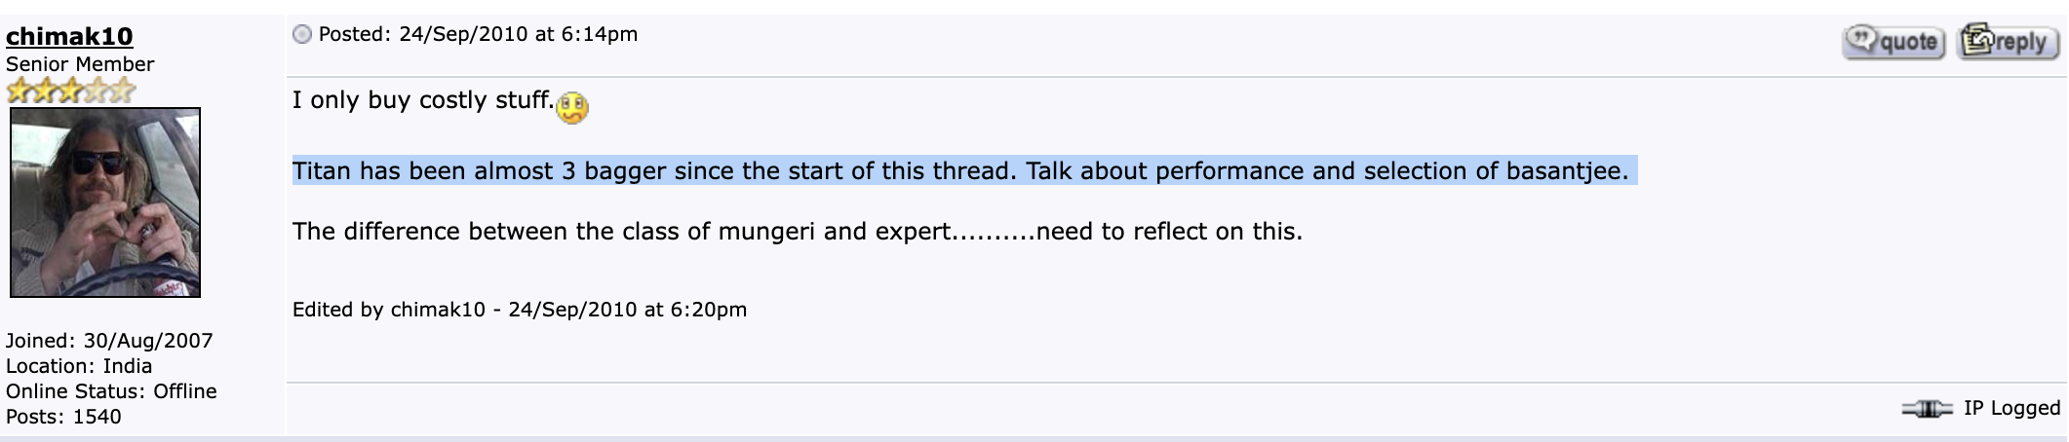Image resolution: width=2069 pixels, height=442 pixels.
Task: Click the gold star rating icons
Action: pos(70,92)
